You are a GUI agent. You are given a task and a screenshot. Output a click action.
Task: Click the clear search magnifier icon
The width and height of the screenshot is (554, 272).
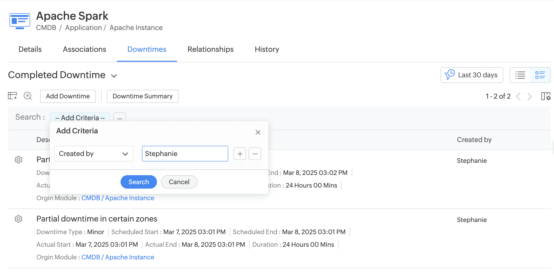(28, 96)
